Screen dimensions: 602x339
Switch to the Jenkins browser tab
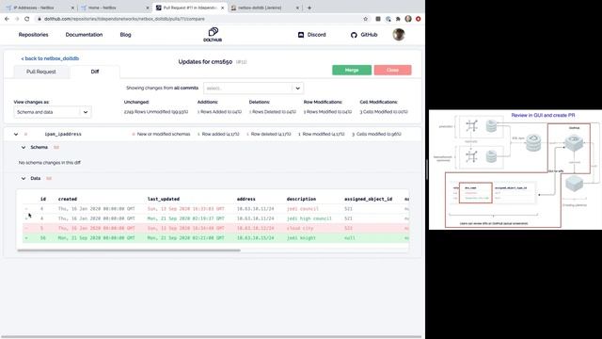pos(264,8)
